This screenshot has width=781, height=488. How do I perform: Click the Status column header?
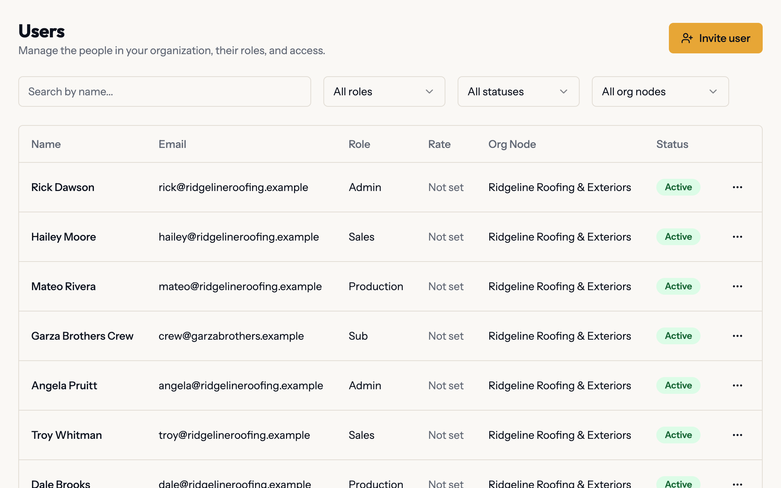(x=672, y=144)
